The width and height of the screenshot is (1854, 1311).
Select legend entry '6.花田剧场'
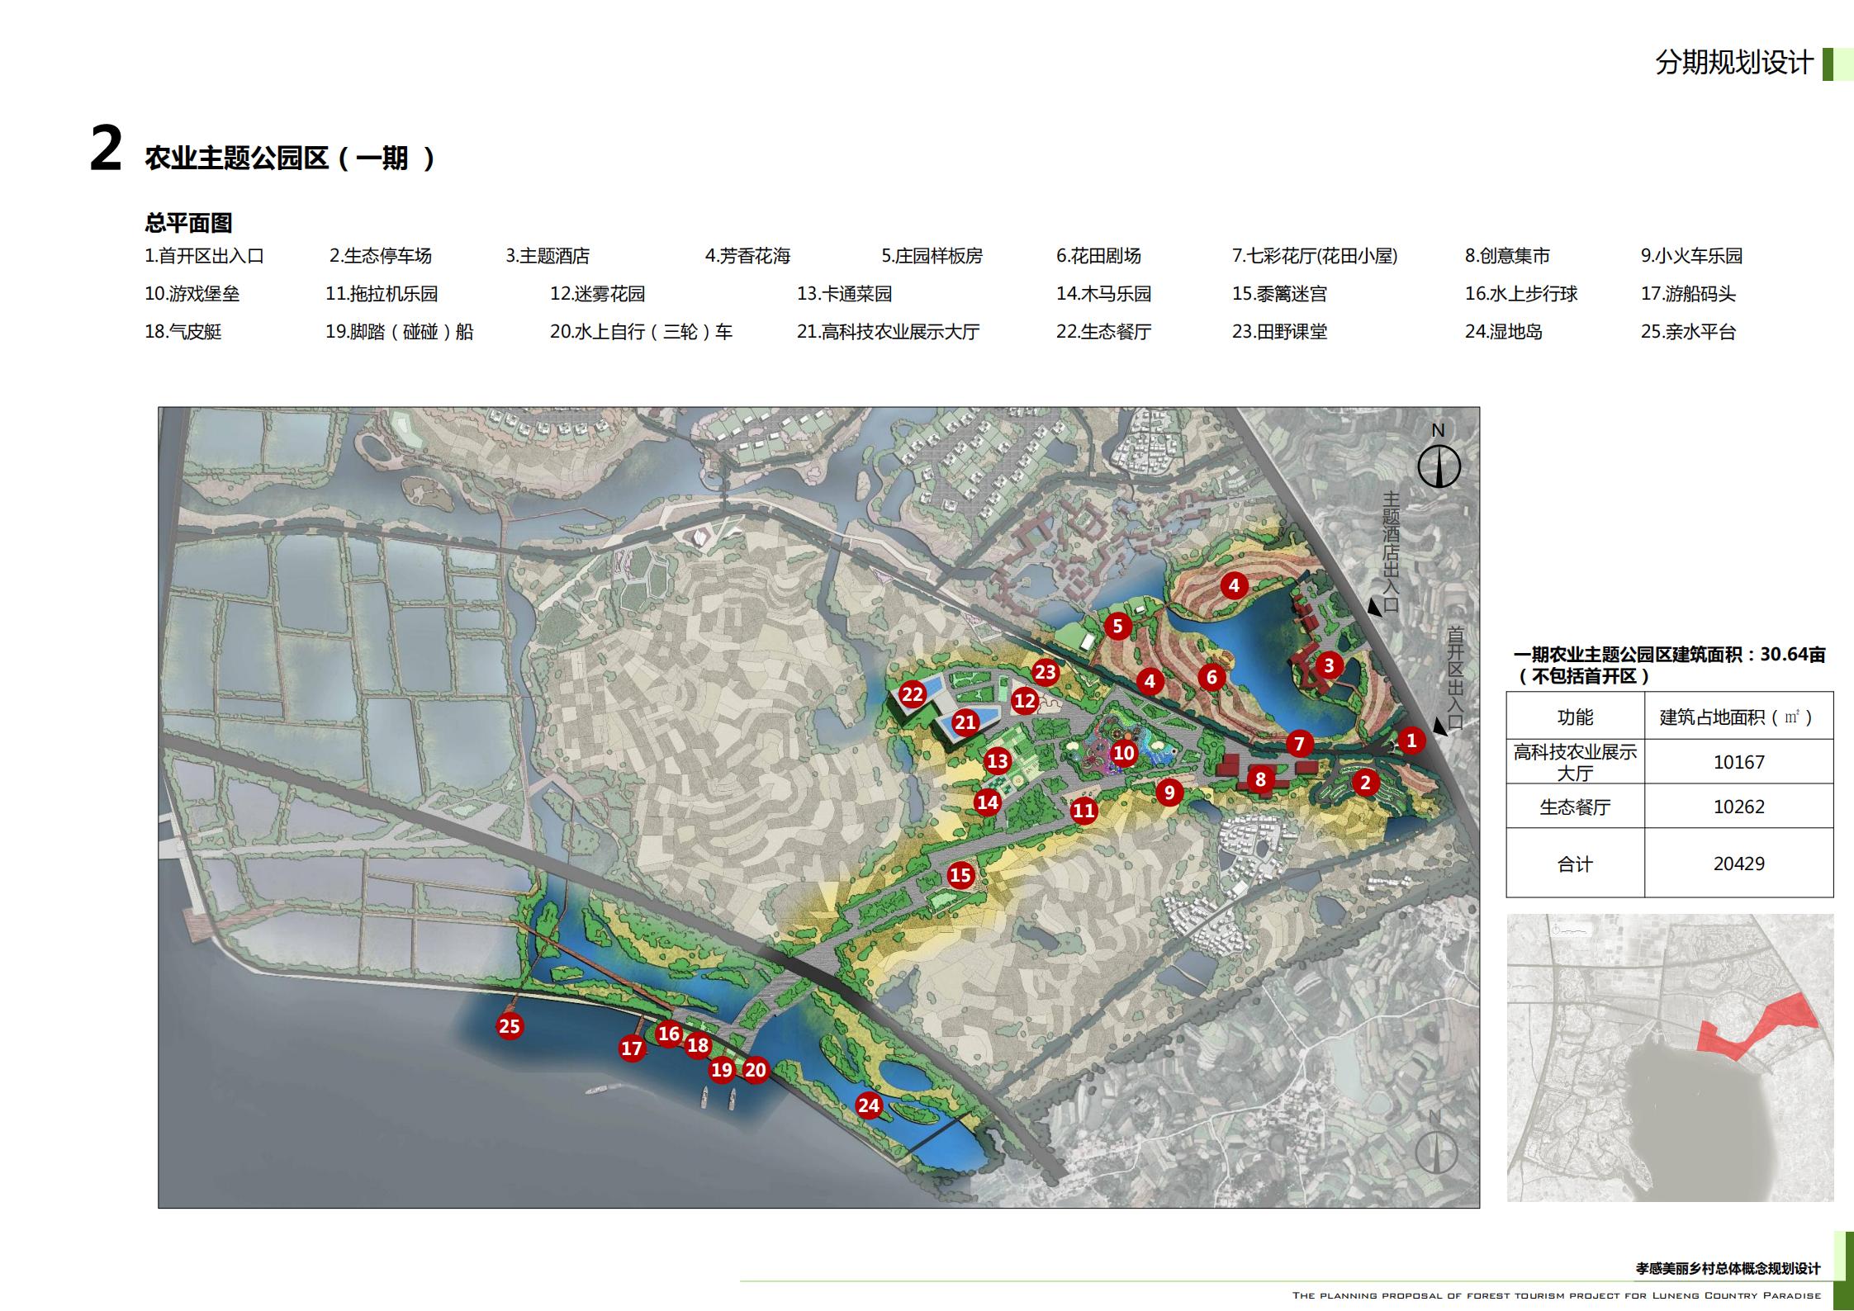pos(1099,256)
